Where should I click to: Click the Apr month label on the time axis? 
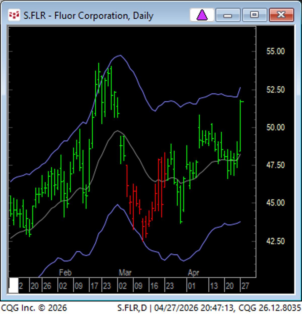point(193,273)
